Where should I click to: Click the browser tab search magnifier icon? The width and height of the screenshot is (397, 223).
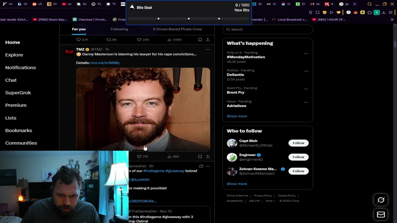[369, 4]
